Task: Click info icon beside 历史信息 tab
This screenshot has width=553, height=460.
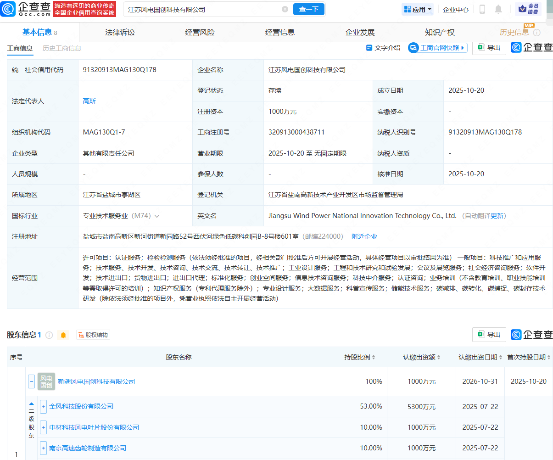Action: tap(537, 33)
